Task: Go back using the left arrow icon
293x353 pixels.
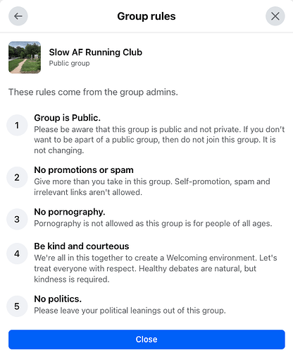Action: point(18,16)
